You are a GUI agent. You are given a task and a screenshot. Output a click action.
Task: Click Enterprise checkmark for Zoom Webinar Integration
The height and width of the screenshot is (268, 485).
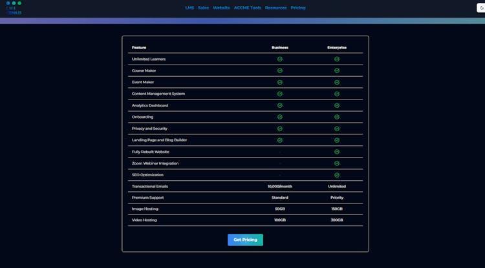click(x=337, y=163)
